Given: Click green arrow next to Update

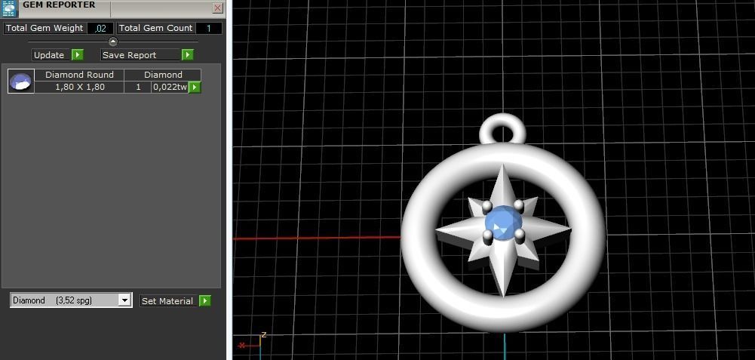Looking at the screenshot, I should pos(78,55).
